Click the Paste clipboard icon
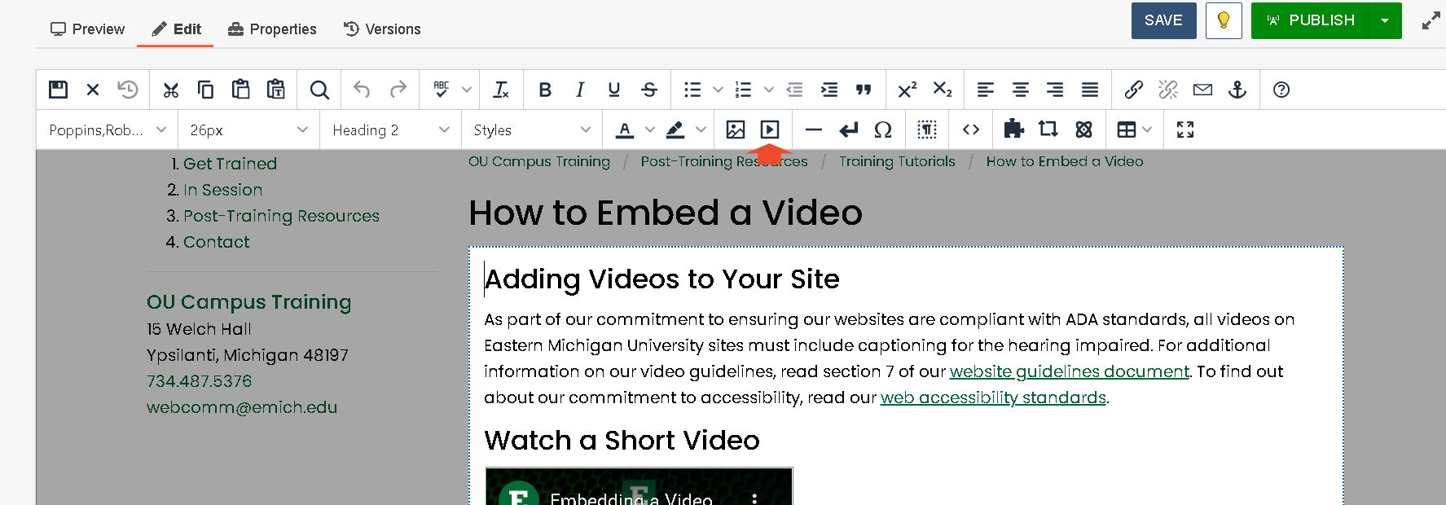Image resolution: width=1446 pixels, height=505 pixels. (x=240, y=90)
